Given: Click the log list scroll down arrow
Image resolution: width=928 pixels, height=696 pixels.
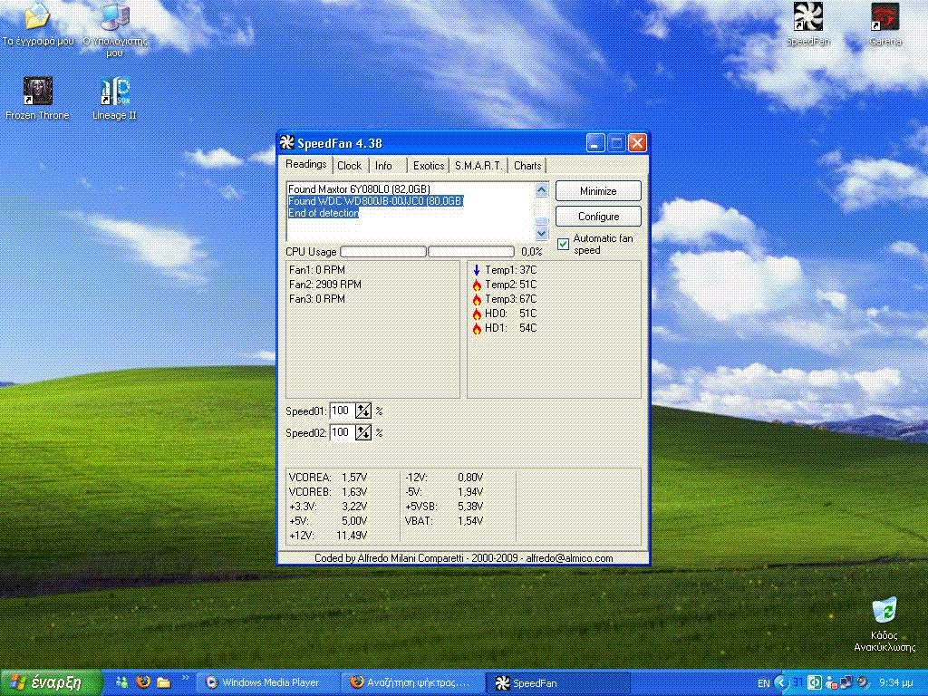Looking at the screenshot, I should click(542, 234).
